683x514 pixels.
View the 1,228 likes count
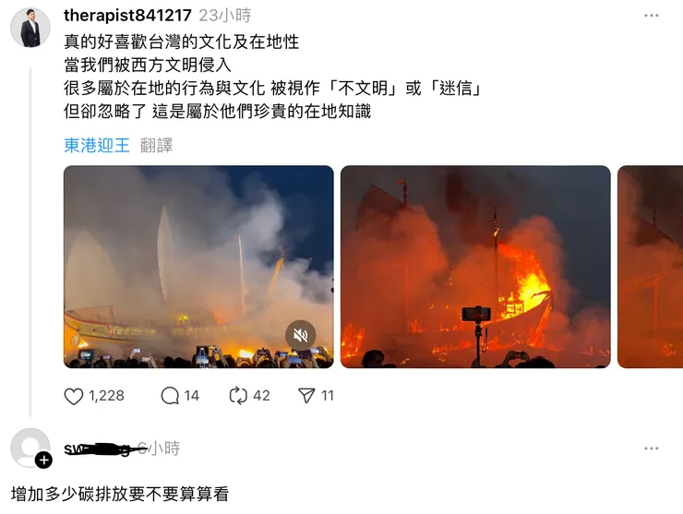click(107, 396)
